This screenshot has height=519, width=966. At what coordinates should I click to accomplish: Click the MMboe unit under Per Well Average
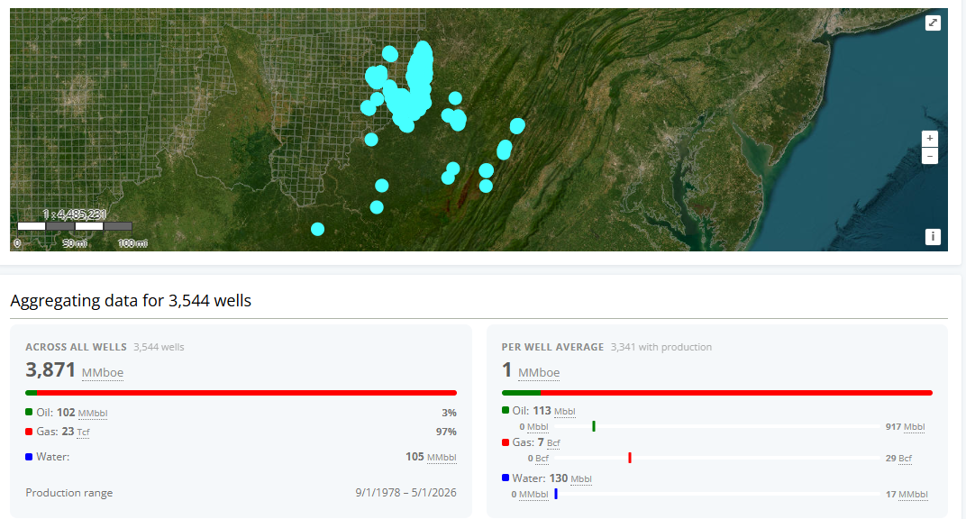[x=539, y=372]
